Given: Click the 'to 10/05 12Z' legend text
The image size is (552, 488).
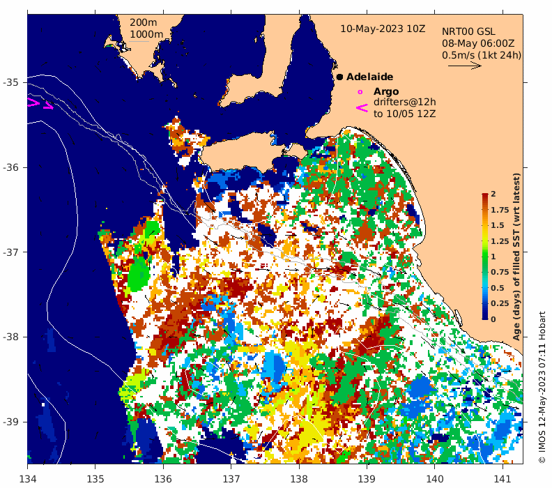Looking at the screenshot, I should [404, 114].
